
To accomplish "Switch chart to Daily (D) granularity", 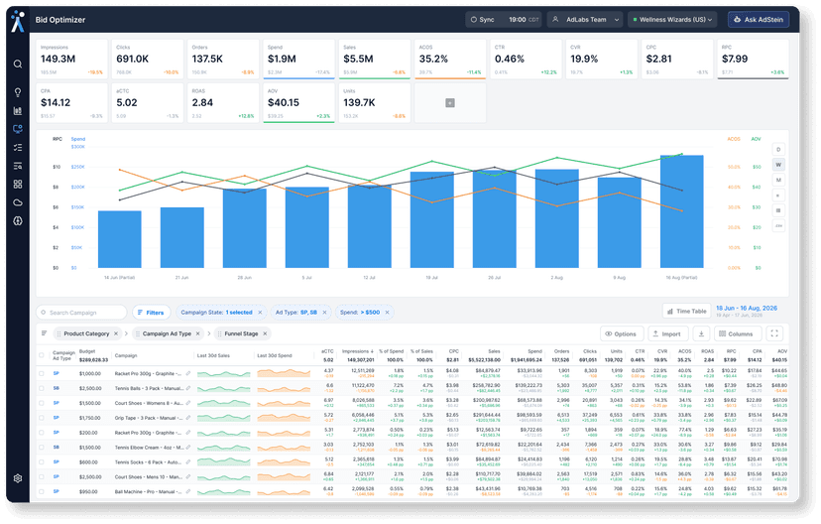I will pyautogui.click(x=778, y=149).
